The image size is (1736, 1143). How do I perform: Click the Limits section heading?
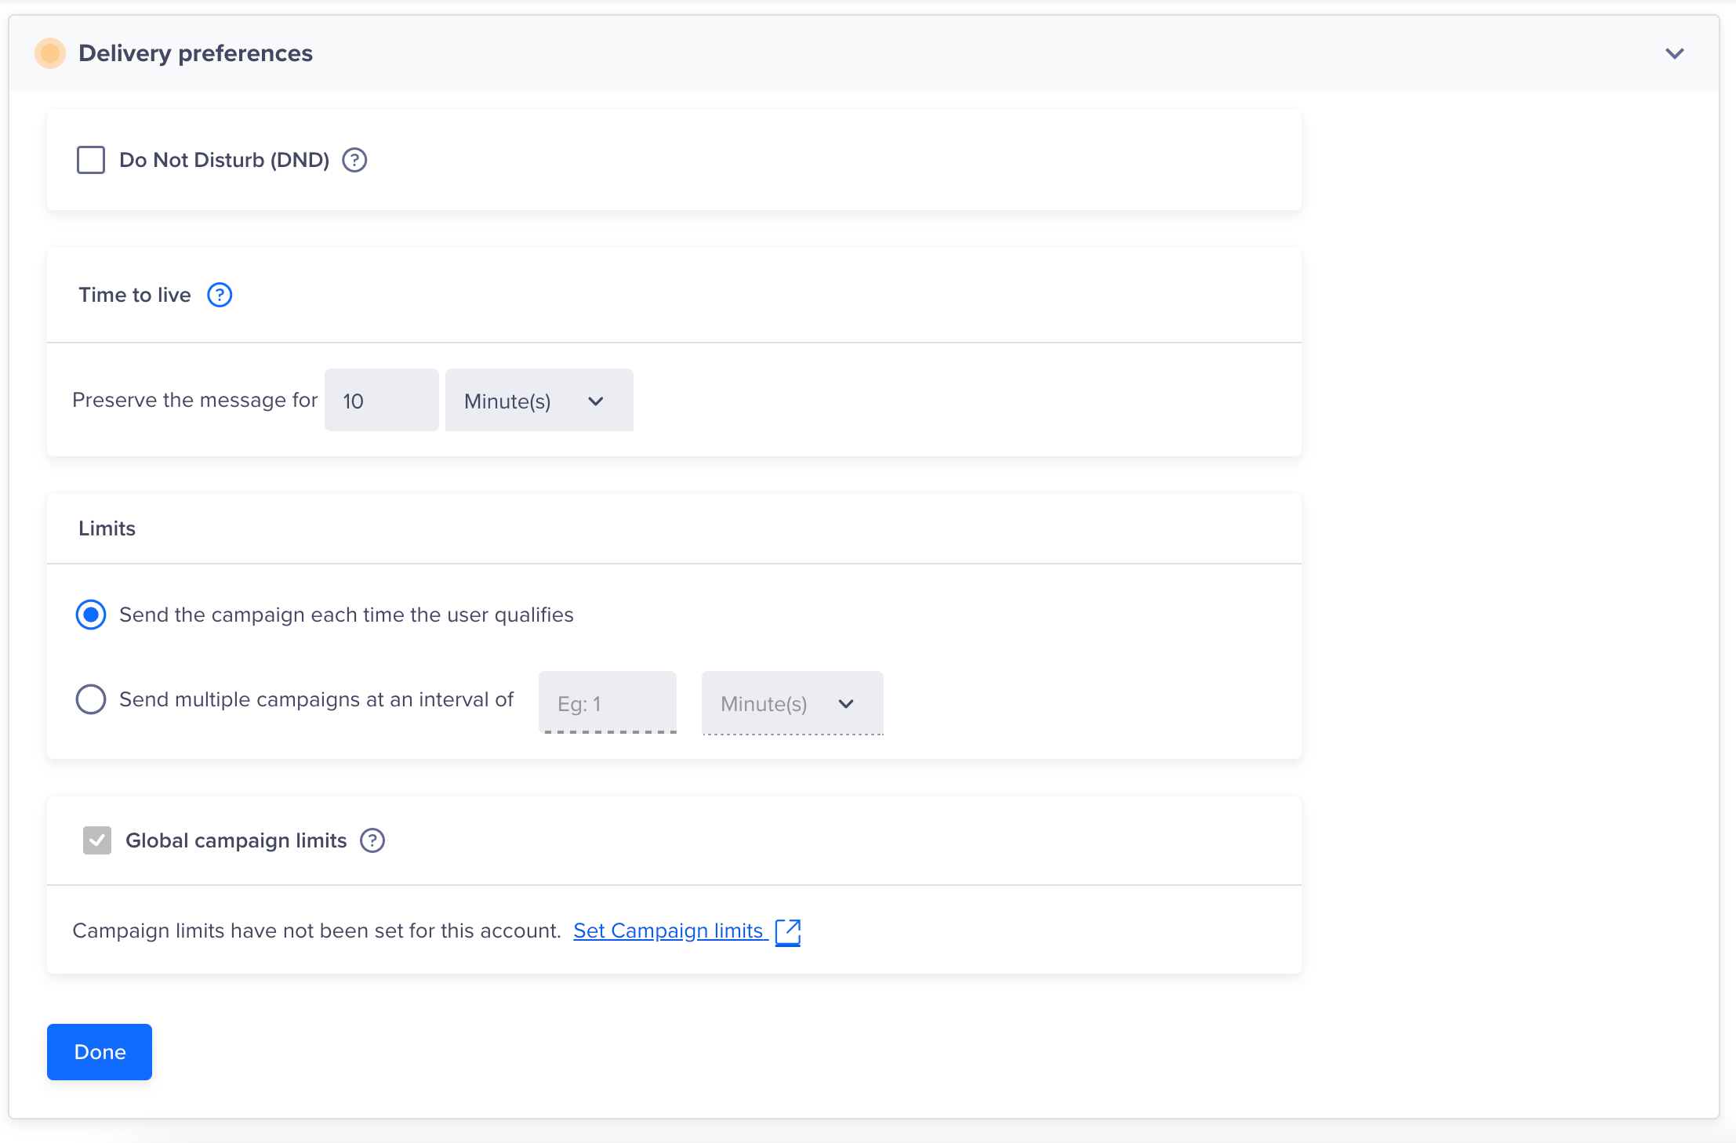click(x=107, y=528)
